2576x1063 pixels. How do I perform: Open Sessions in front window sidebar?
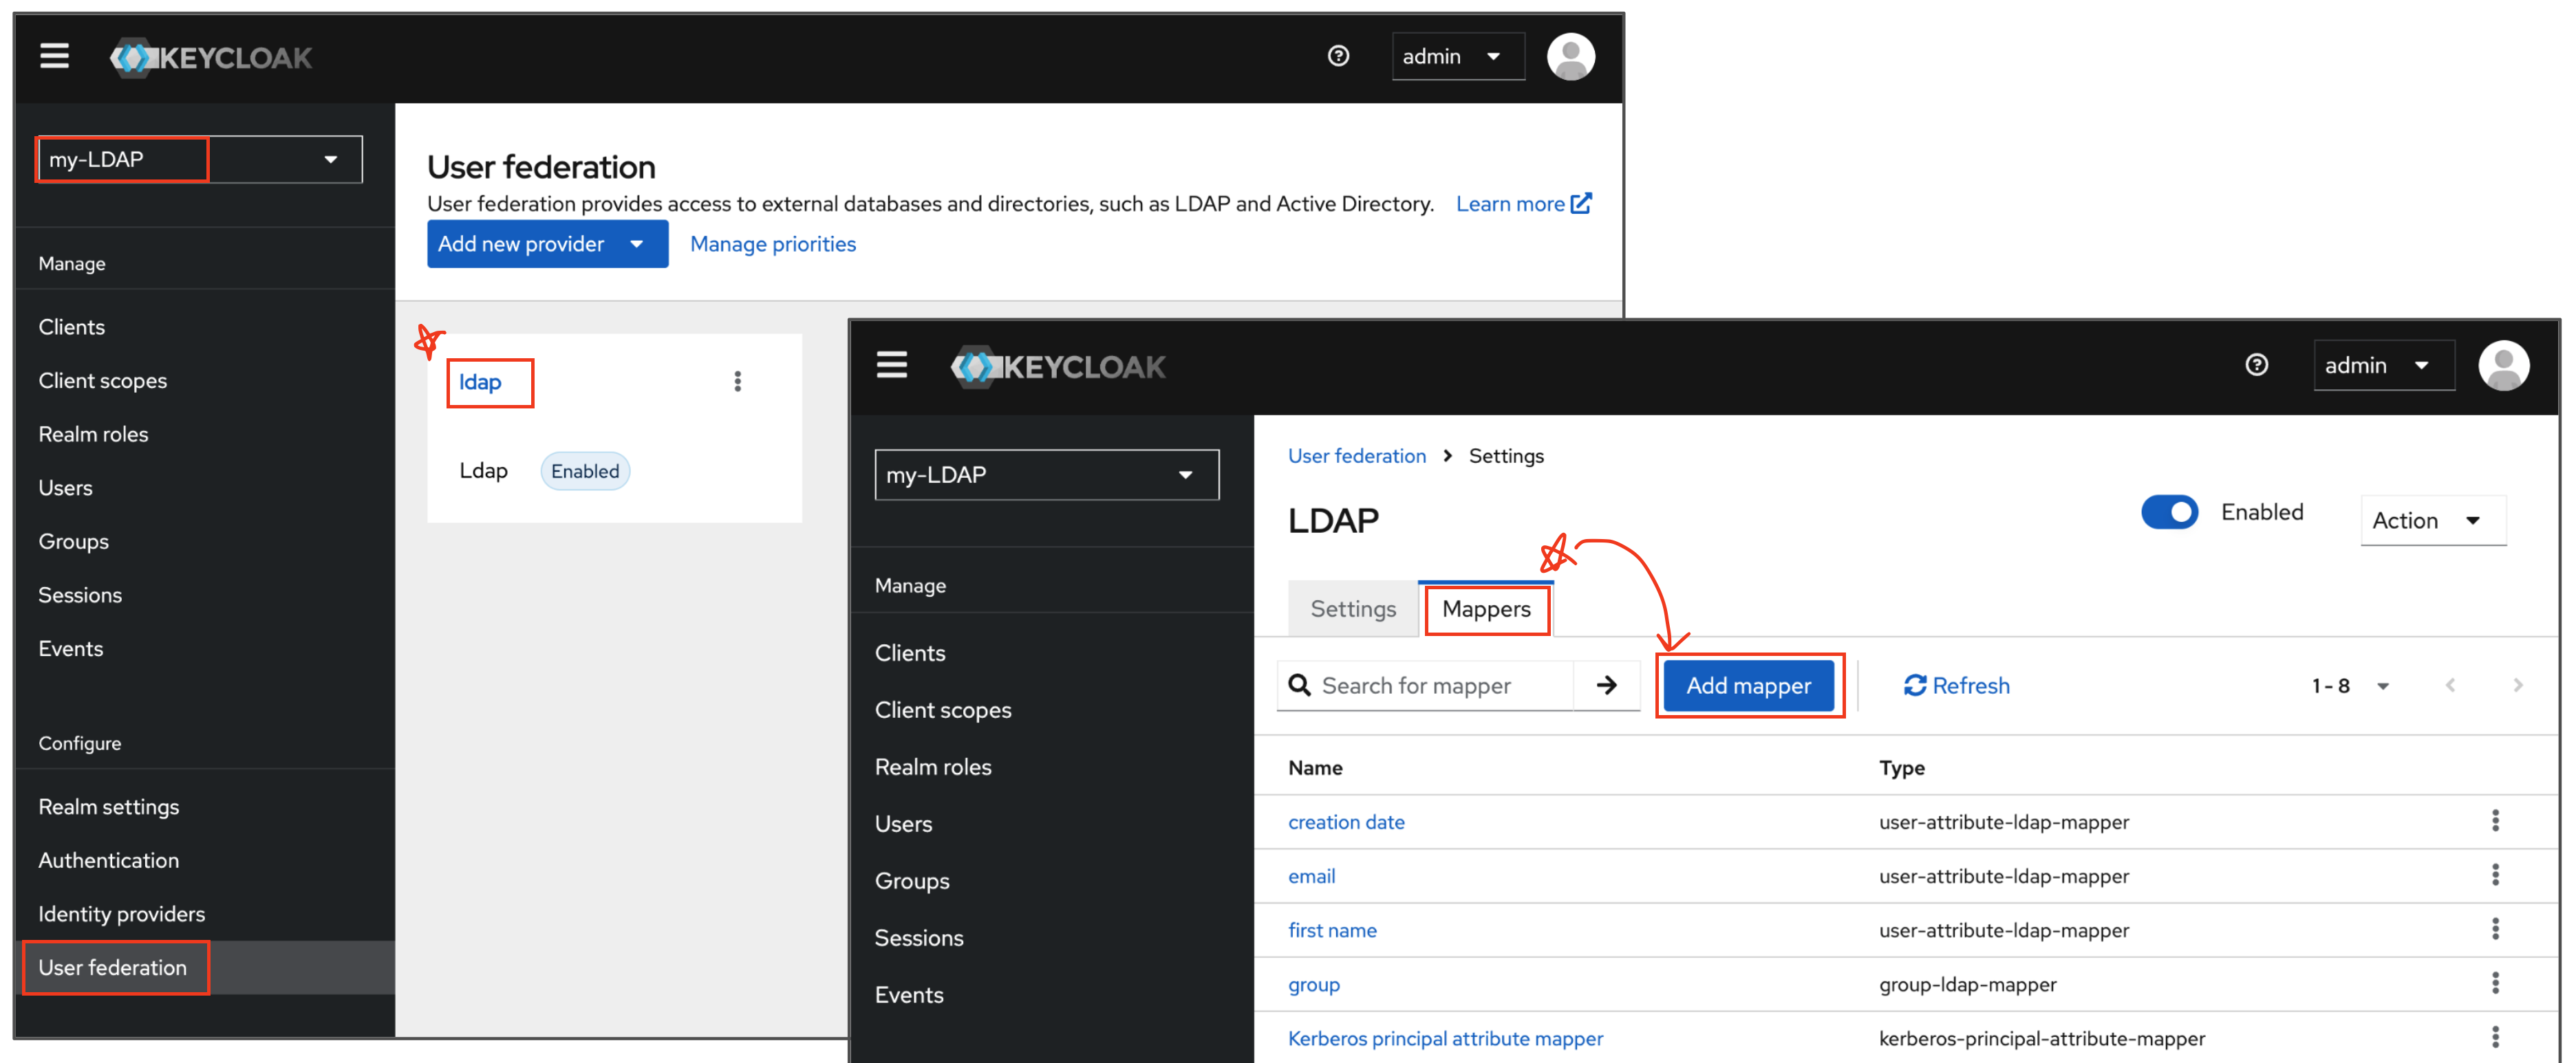pos(919,937)
